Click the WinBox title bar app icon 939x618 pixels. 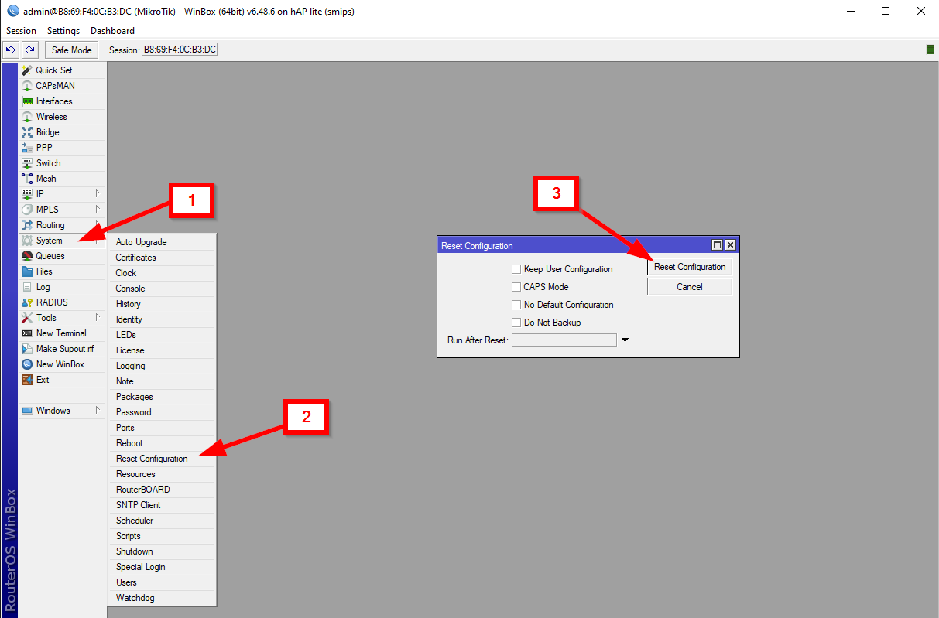[12, 12]
